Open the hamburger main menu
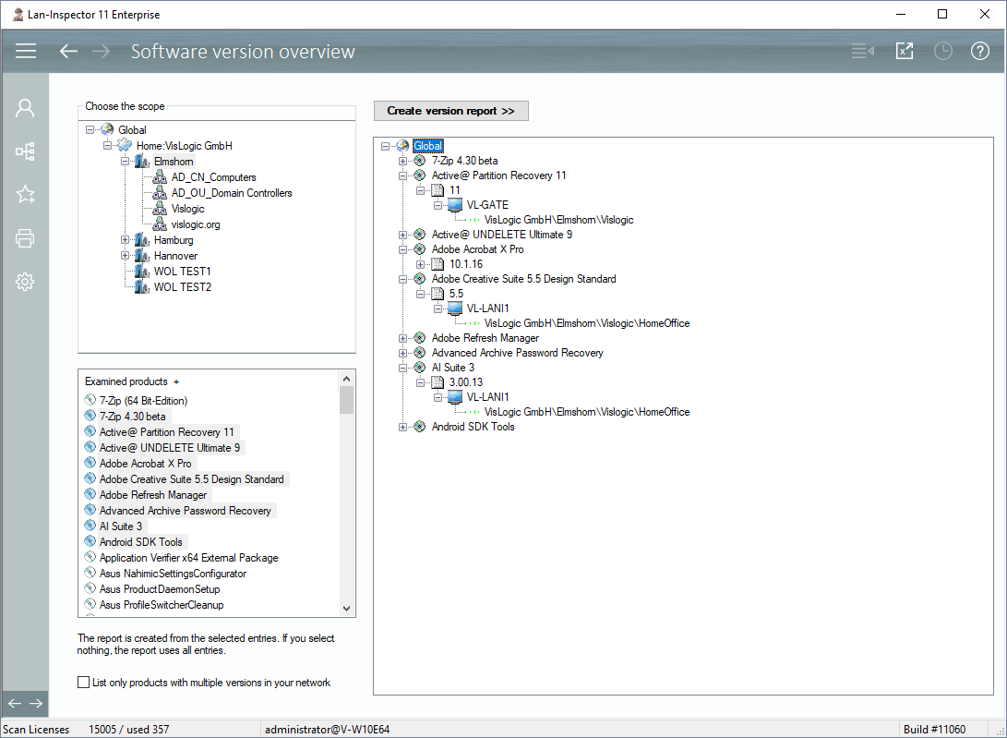 coord(25,52)
